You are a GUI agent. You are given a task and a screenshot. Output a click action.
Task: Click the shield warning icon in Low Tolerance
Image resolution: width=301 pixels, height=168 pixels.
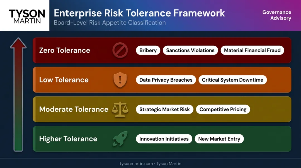coord(120,80)
